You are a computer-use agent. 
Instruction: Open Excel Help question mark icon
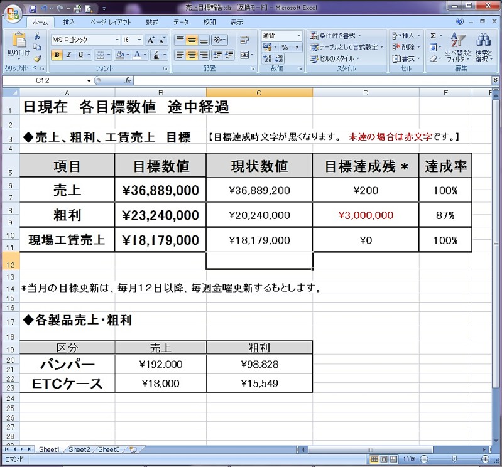click(x=460, y=22)
